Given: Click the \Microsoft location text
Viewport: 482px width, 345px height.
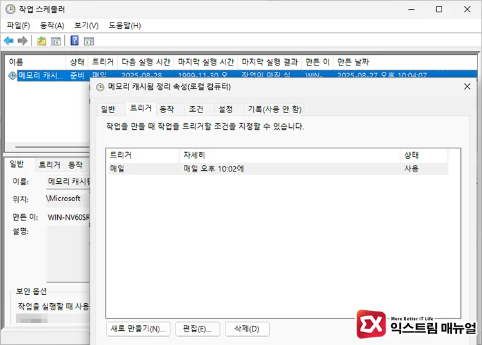Looking at the screenshot, I should (x=63, y=199).
